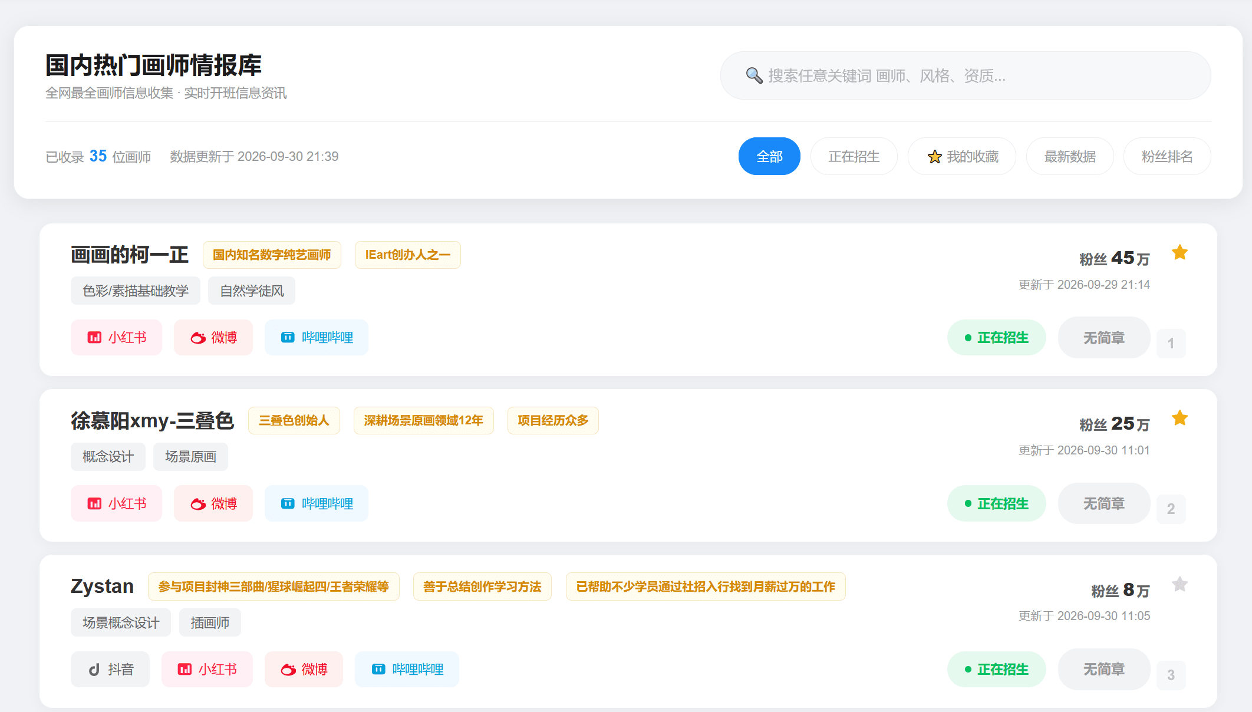Viewport: 1252px width, 712px height.
Task: Click the 国内知名数字纯艺画师 tag
Action: tap(272, 255)
